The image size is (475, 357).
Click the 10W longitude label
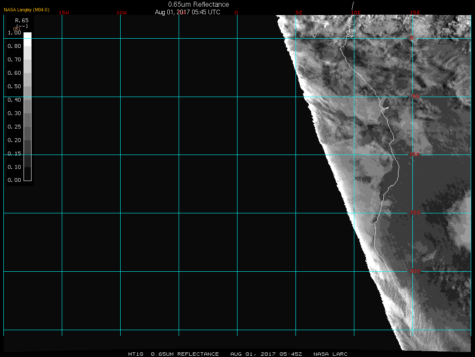122,13
